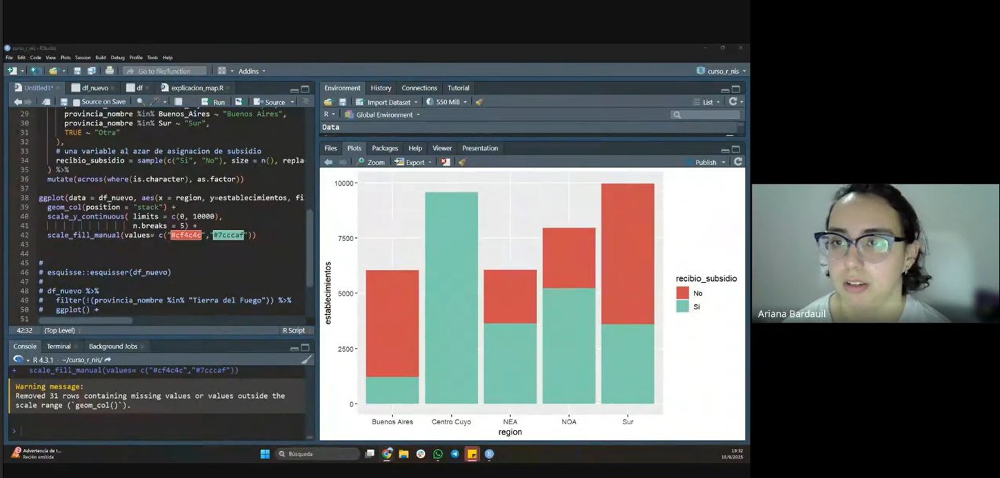The image size is (1000, 478).
Task: Maximize the Environment pane
Action: point(736,89)
